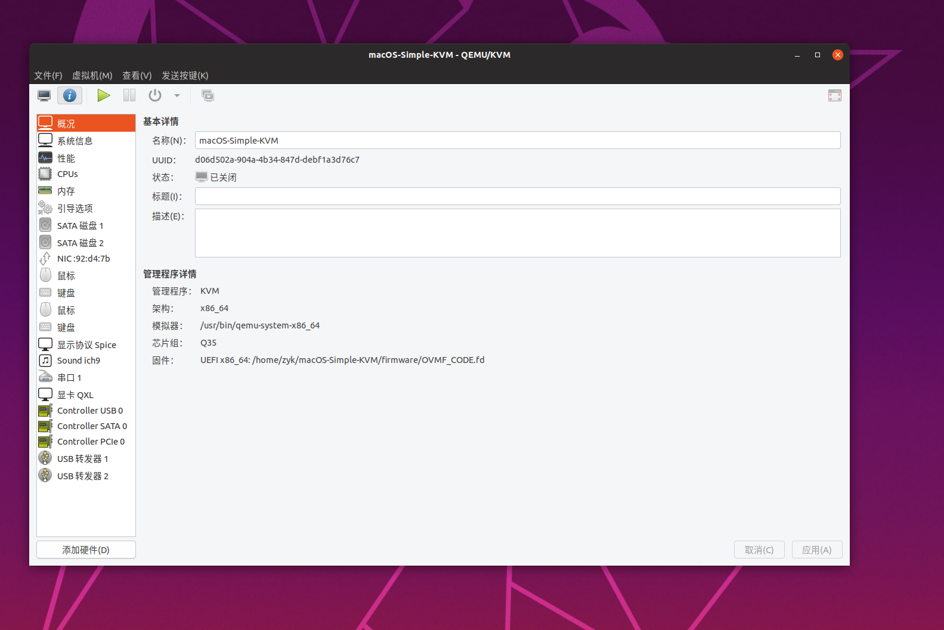This screenshot has height=630, width=944.
Task: Select Controller SATA 0 entry
Action: pyautogui.click(x=86, y=426)
